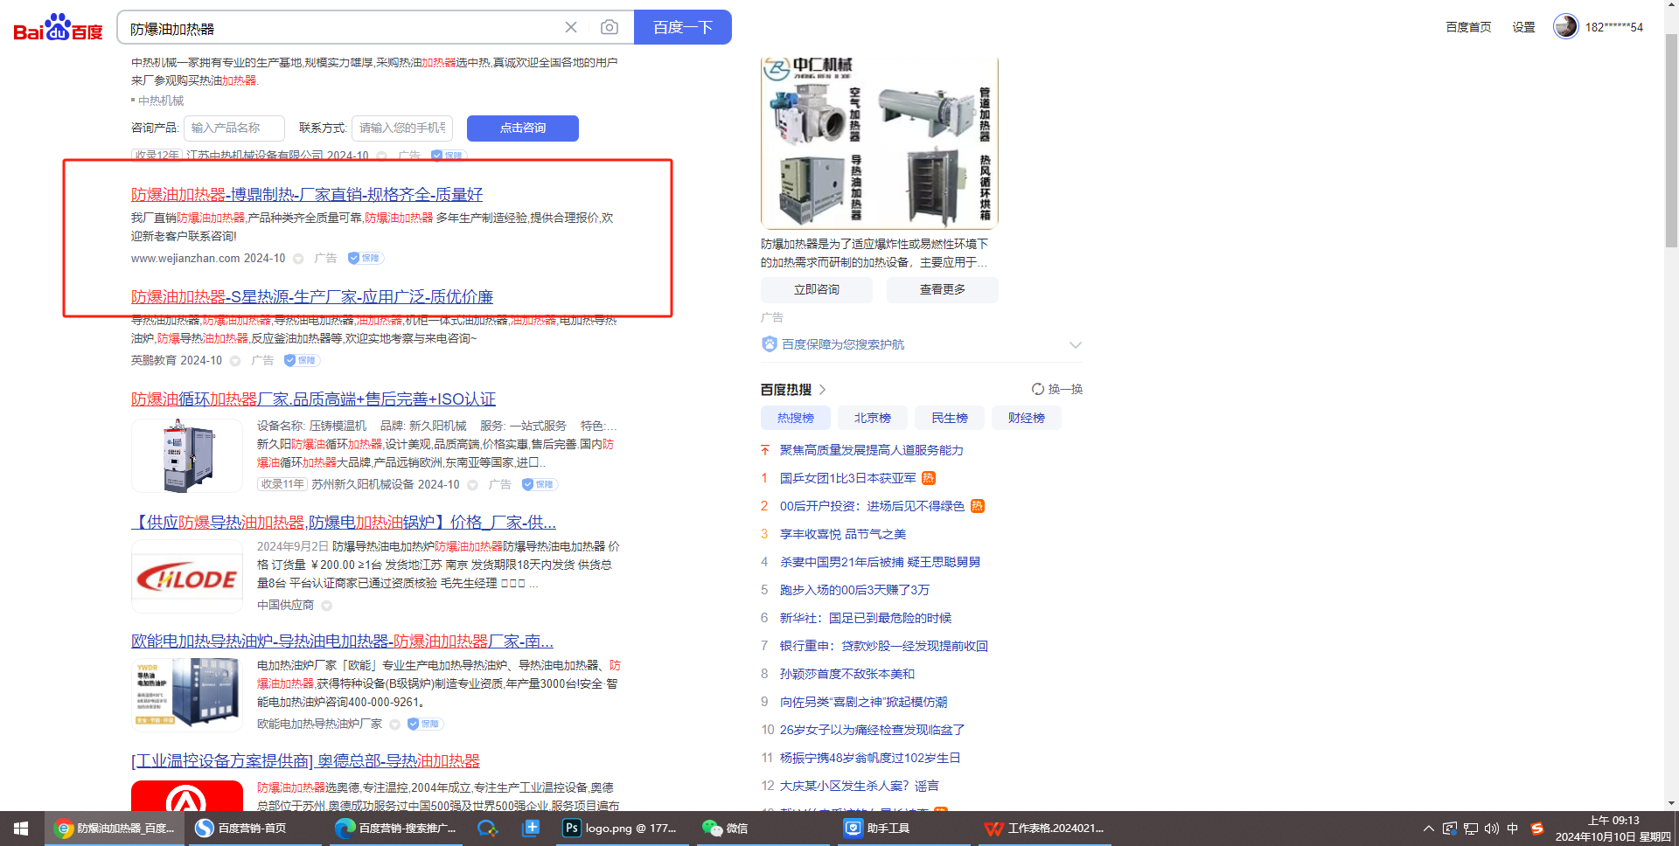
Task: Switch to WPS 工作表格 in the taskbar
Action: pyautogui.click(x=1044, y=828)
